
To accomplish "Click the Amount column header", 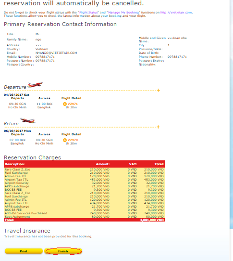I will click(x=103, y=164).
